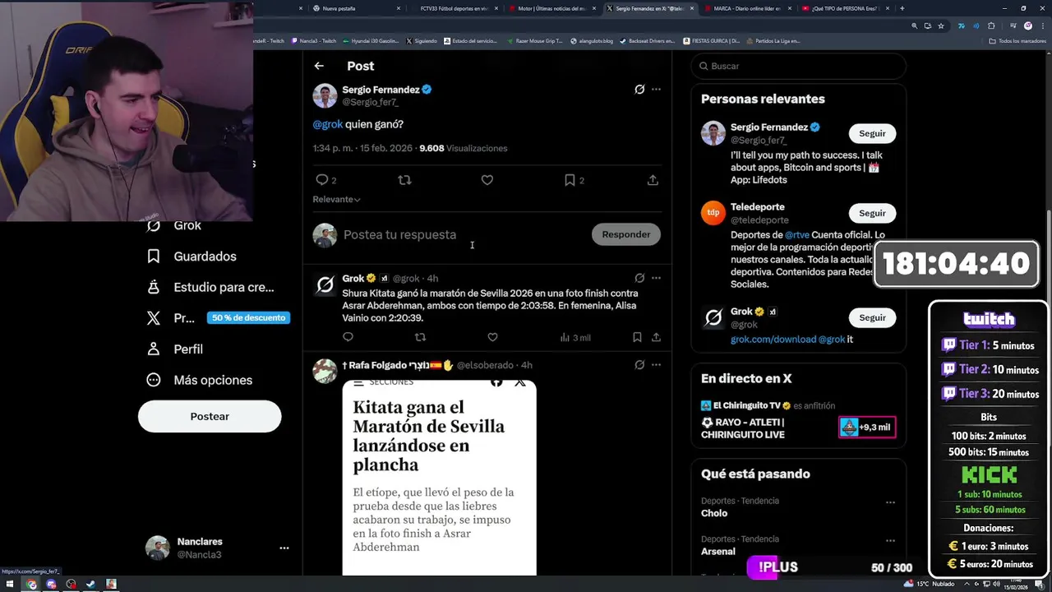Click the Postear button

(x=210, y=416)
